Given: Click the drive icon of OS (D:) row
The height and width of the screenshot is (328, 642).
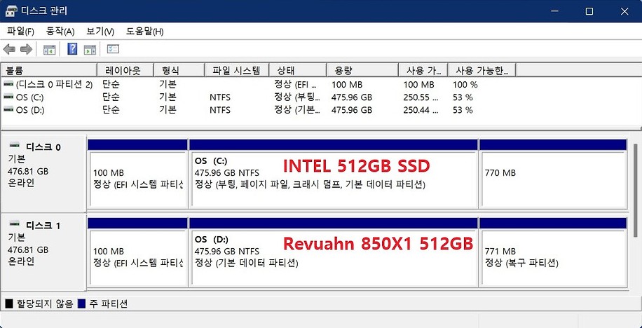Looking at the screenshot, I should (8, 110).
